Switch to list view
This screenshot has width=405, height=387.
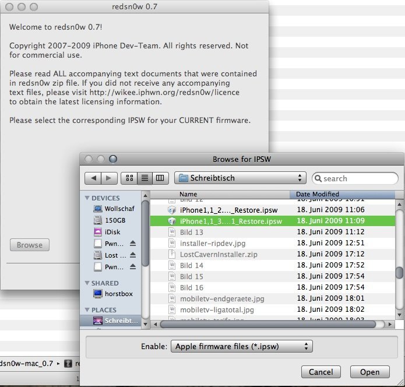[x=145, y=178]
